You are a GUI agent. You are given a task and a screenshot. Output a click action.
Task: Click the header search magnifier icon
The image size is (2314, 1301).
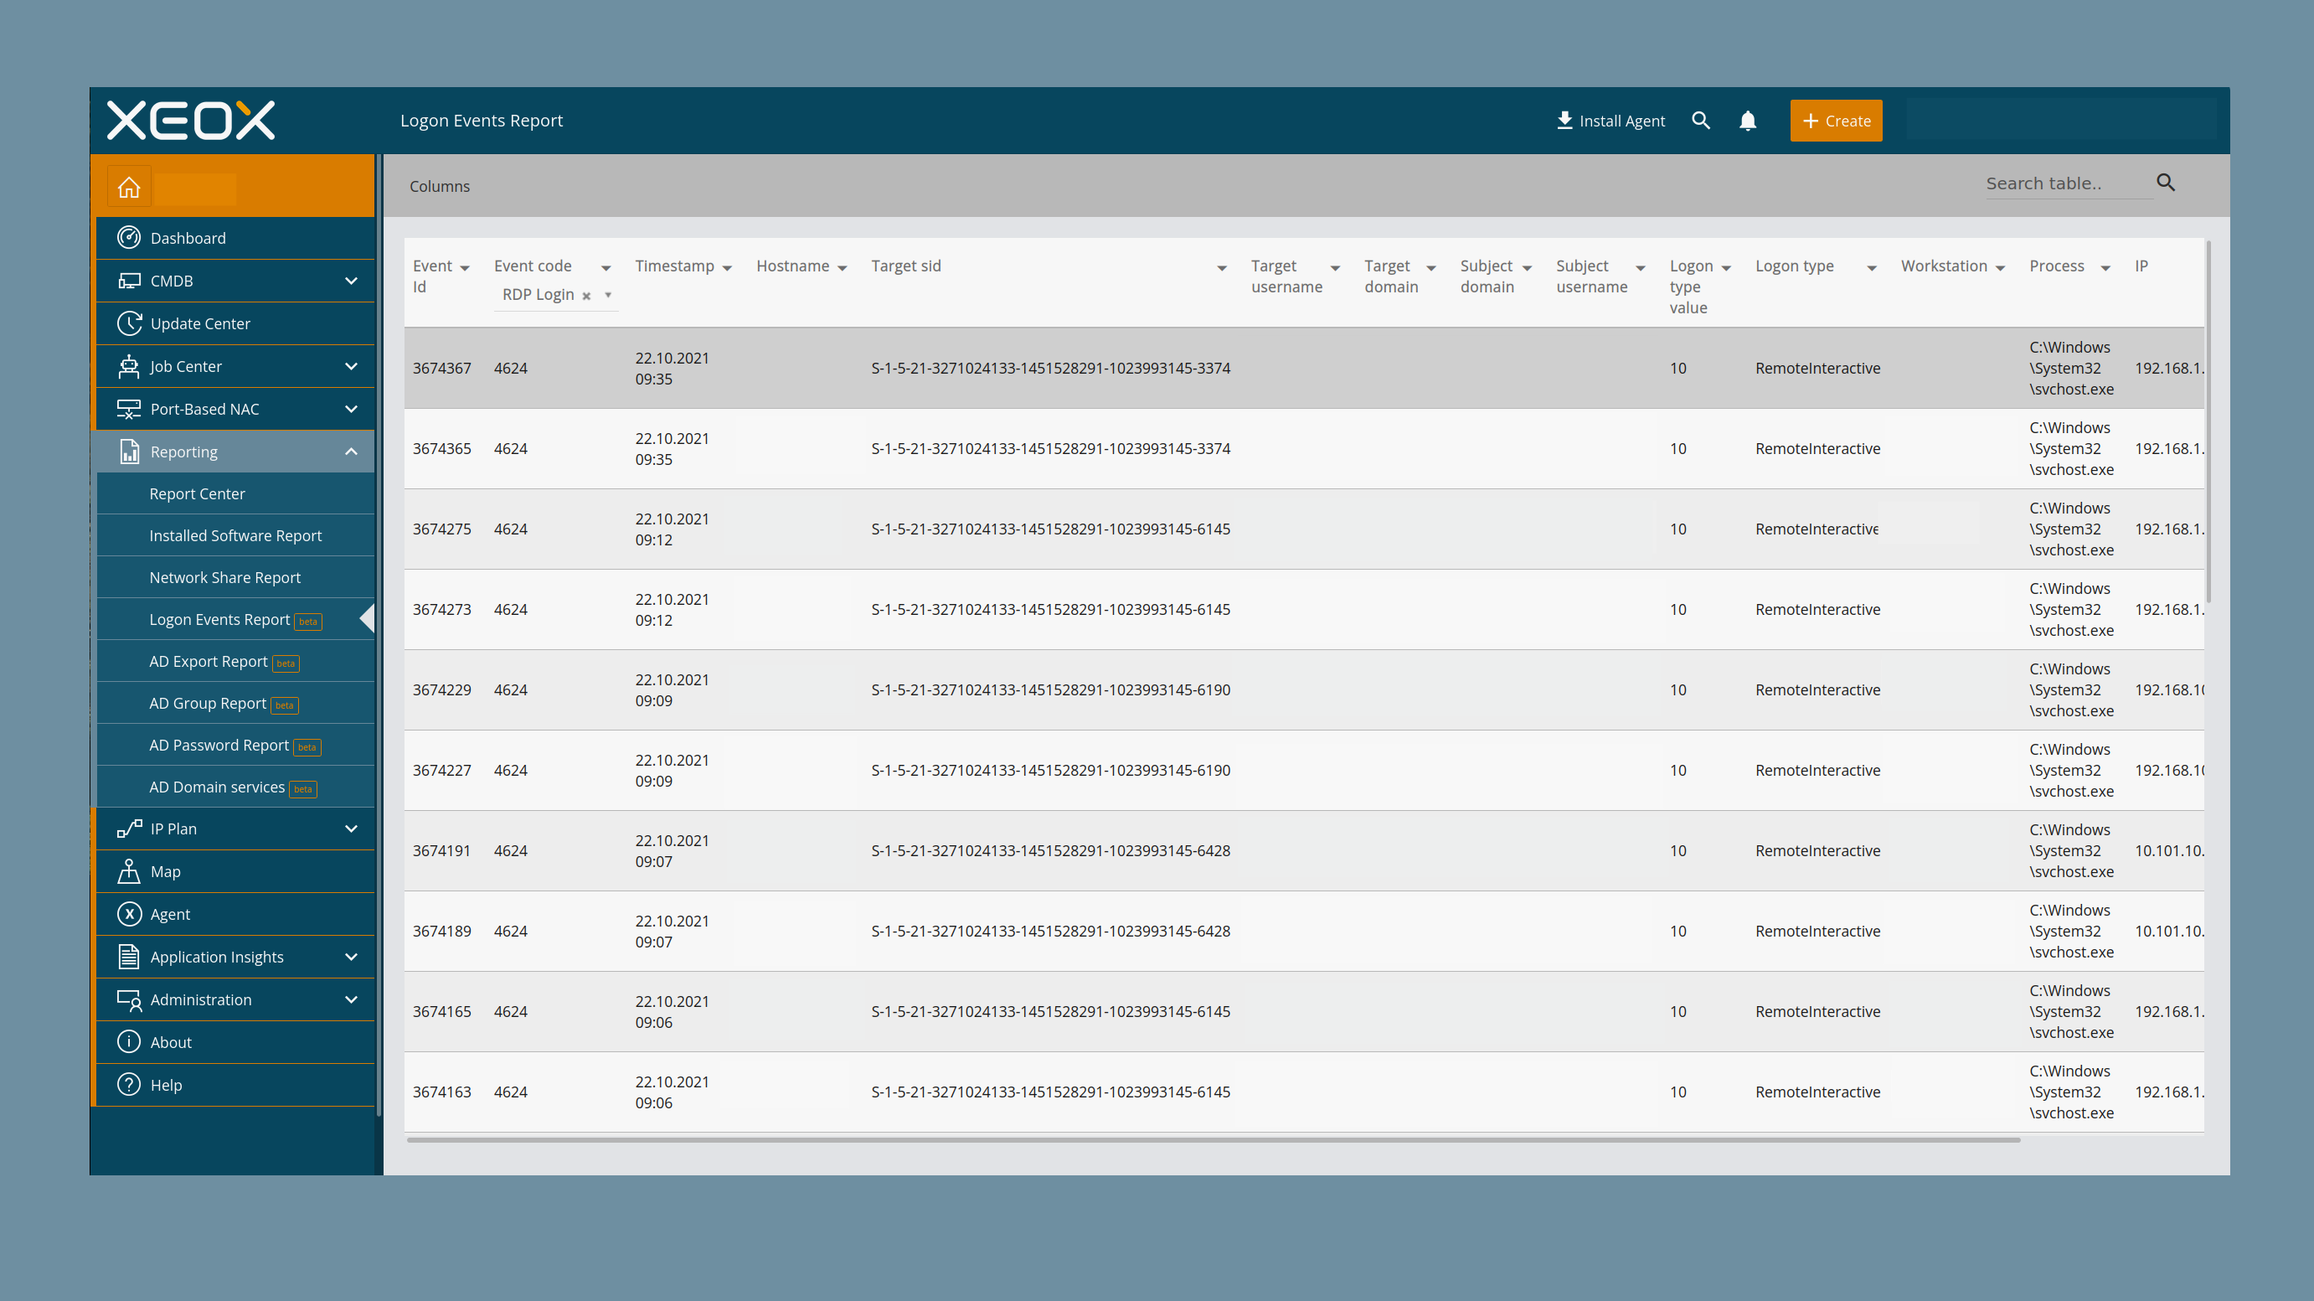click(x=1700, y=121)
